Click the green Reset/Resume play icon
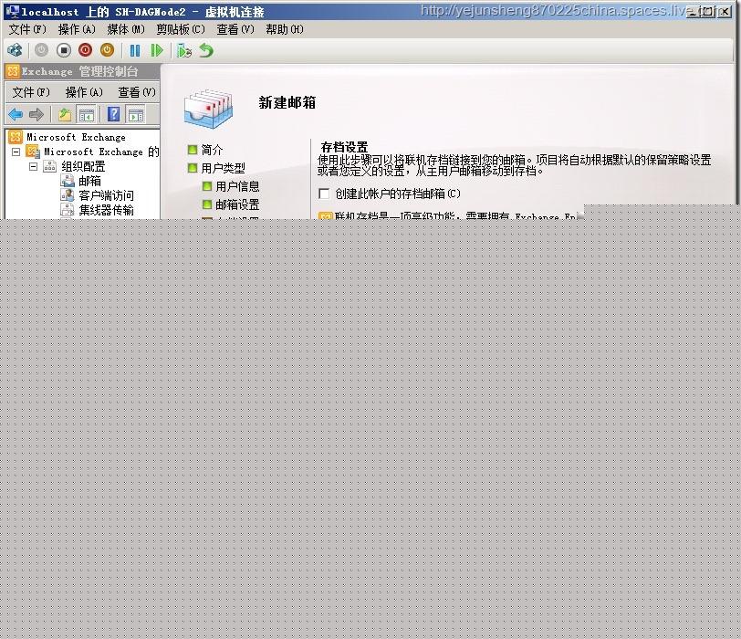 [x=156, y=50]
